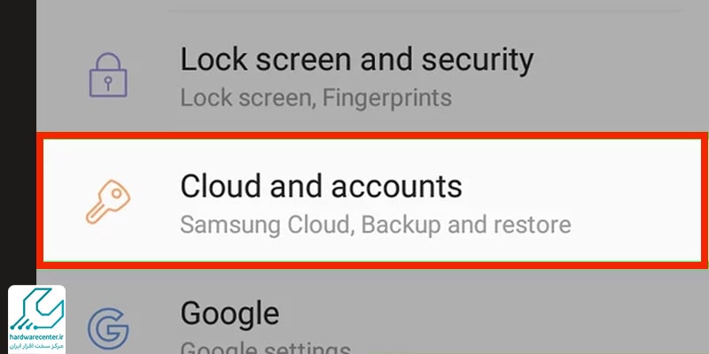Tap the red-highlighted Cloud and accounts row
This screenshot has height=354, width=709.
click(x=372, y=200)
